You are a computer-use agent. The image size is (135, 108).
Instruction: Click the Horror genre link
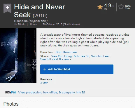(x=34, y=24)
